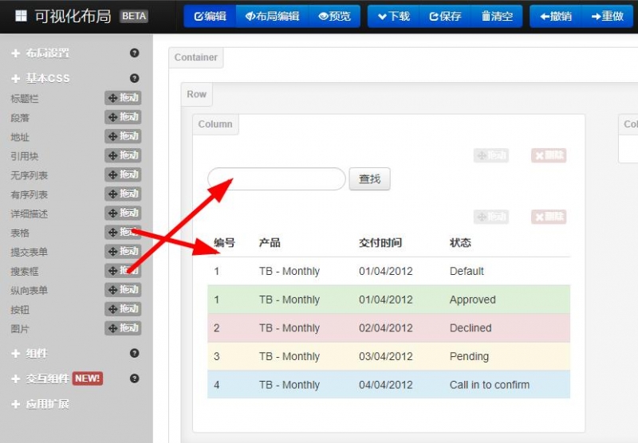Image resolution: width=638 pixels, height=443 pixels.
Task: Click help icon next to 交互组件
Action: click(x=135, y=378)
